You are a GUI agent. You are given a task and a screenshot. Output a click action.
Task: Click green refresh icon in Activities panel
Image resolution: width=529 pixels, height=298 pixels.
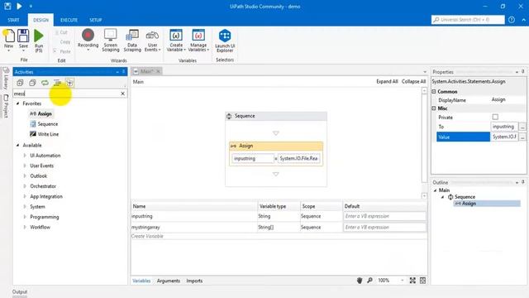click(x=45, y=83)
